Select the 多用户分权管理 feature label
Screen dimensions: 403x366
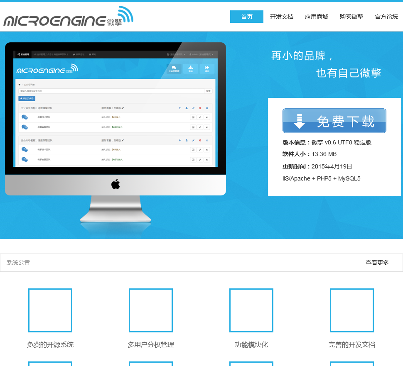coord(151,345)
